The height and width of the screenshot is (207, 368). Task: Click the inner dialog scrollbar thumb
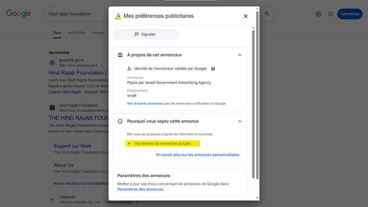(253, 104)
